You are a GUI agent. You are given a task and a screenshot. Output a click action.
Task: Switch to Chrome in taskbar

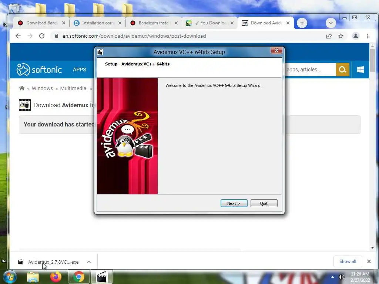click(78, 277)
